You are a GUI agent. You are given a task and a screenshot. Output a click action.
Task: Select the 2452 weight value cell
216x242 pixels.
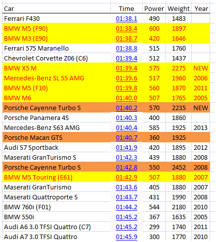(x=179, y=167)
